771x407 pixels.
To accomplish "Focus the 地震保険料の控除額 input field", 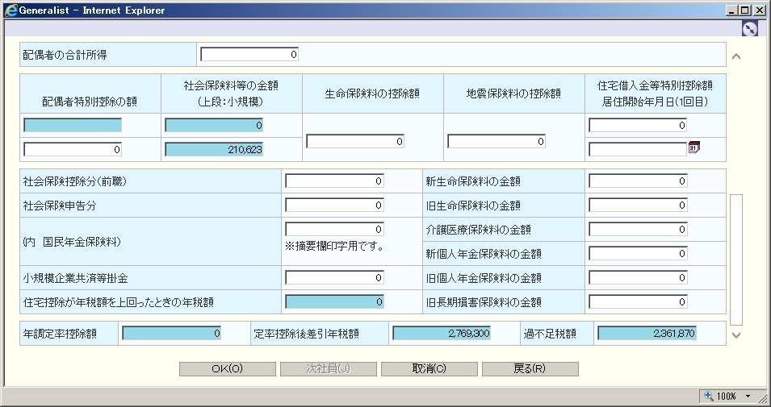I will coord(497,141).
